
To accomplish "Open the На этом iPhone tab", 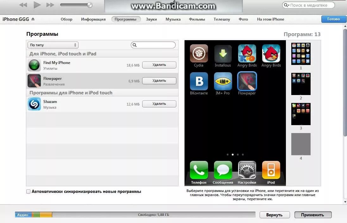I will (x=270, y=19).
